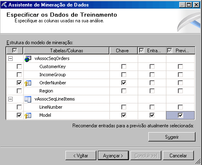Select the LineNumber column name
This screenshot has height=165, width=202.
click(x=51, y=107)
